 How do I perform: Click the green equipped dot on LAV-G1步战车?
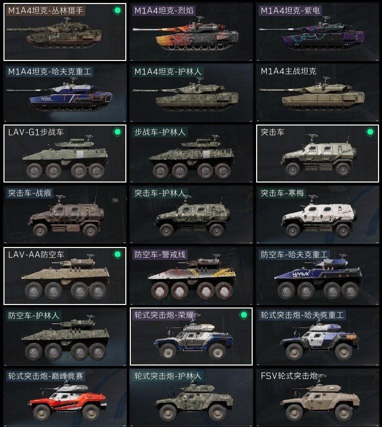coord(117,132)
